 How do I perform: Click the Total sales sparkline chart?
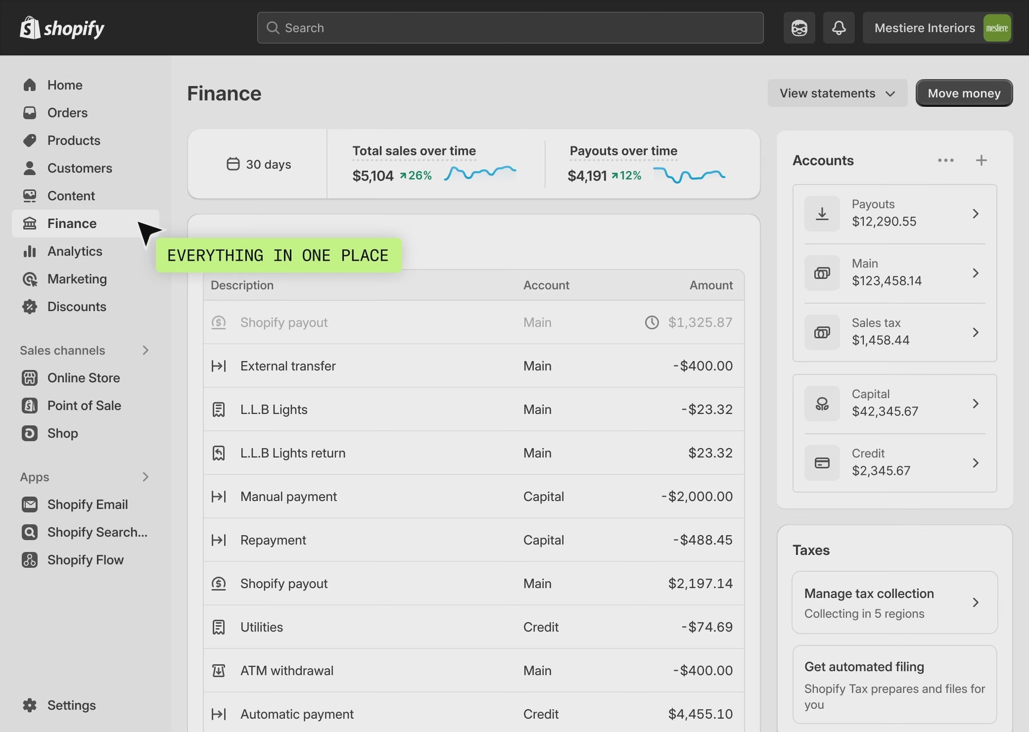[x=480, y=173]
